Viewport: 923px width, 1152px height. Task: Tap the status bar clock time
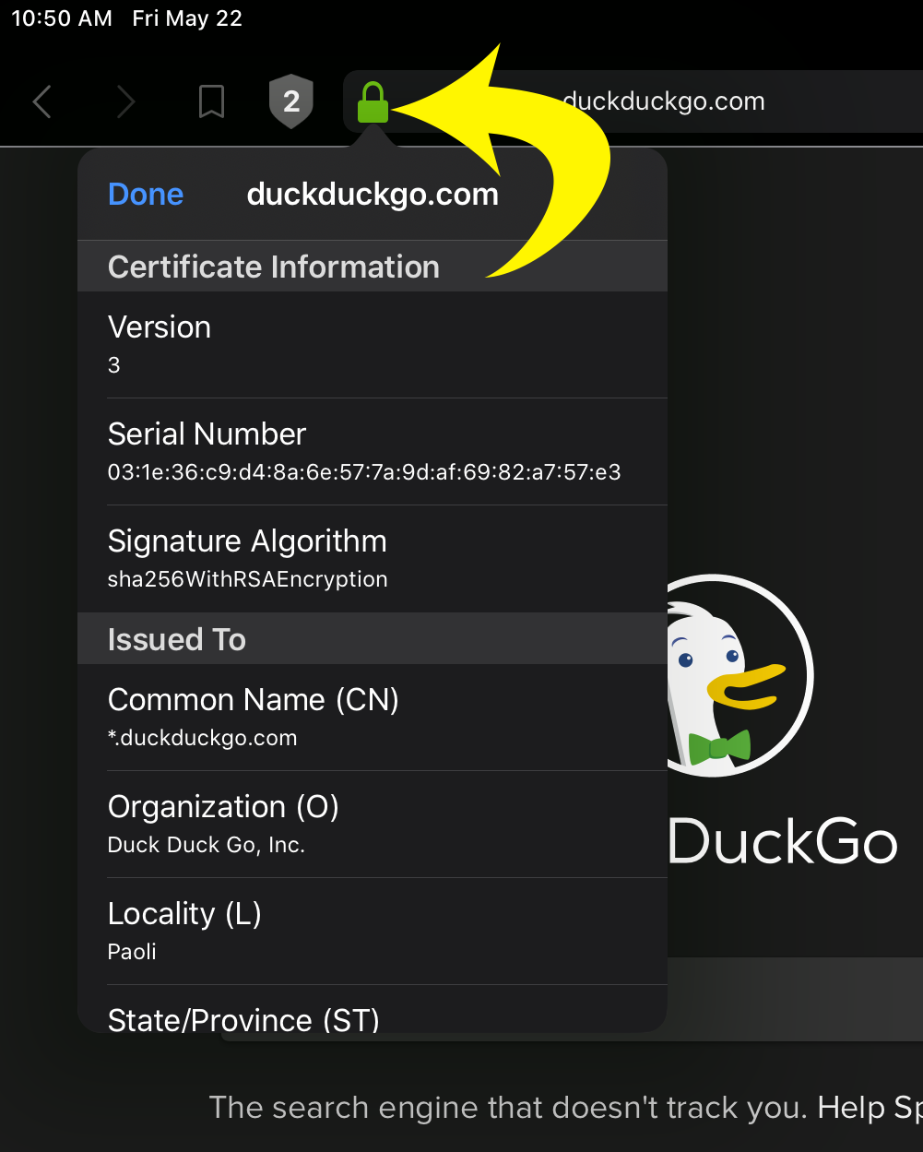click(x=62, y=18)
